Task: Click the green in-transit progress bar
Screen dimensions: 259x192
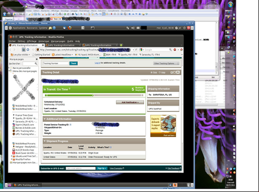Action: pos(94,95)
